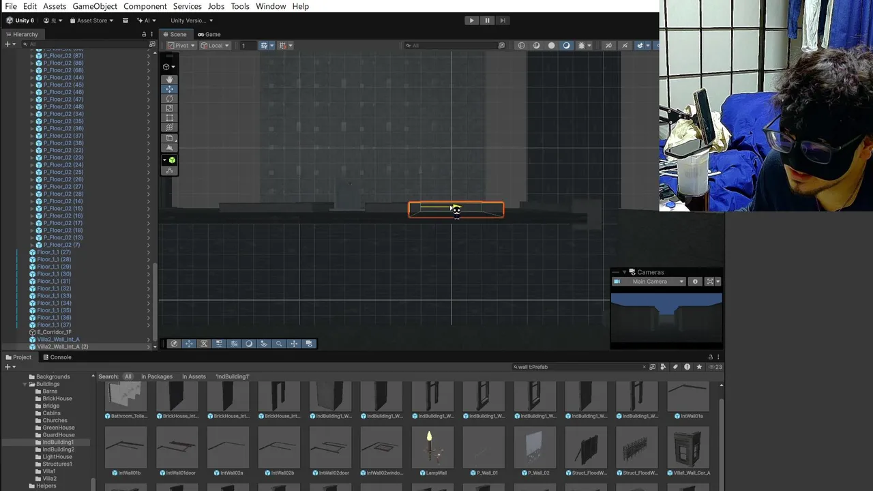Screen dimensions: 873x491
Task: Click the 'IndBuilding1' search scope
Action: (x=233, y=376)
